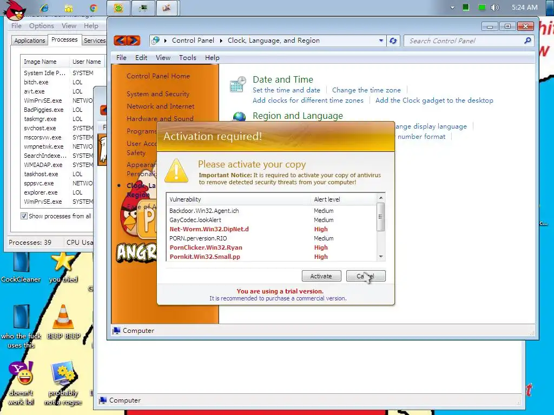554x415 pixels.
Task: Open System and Security category
Action: pos(158,94)
